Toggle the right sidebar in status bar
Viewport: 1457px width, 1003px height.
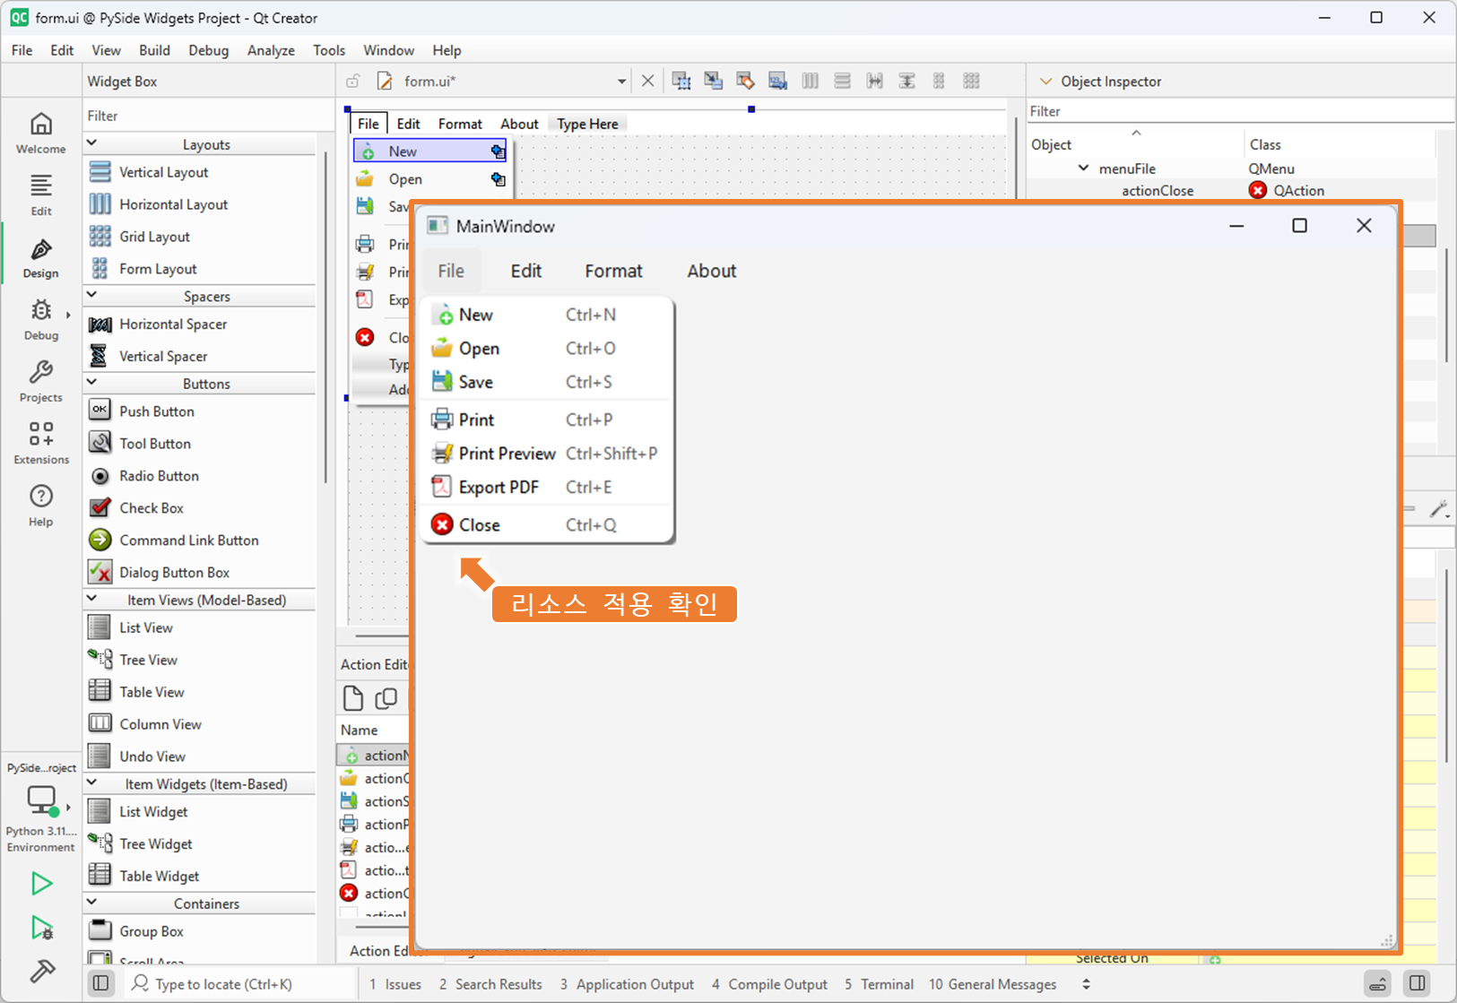1418,984
